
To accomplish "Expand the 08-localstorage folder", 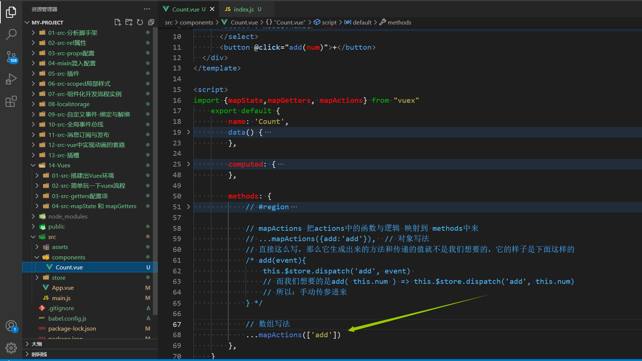I will (33, 104).
